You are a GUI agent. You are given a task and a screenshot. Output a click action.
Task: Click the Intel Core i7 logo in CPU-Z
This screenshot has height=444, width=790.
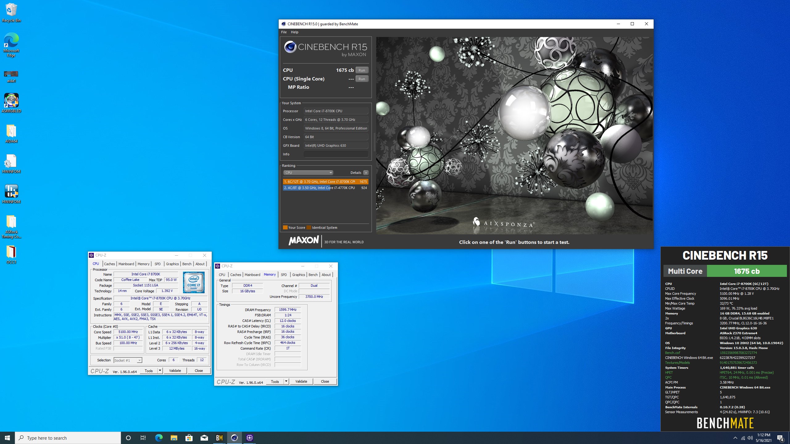pos(193,282)
